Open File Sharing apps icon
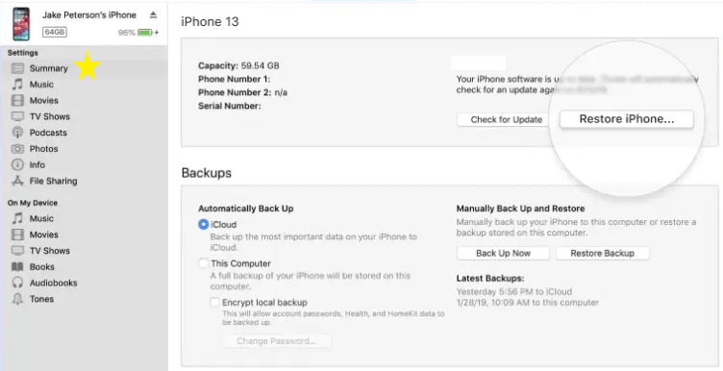Image resolution: width=723 pixels, height=371 pixels. (17, 181)
